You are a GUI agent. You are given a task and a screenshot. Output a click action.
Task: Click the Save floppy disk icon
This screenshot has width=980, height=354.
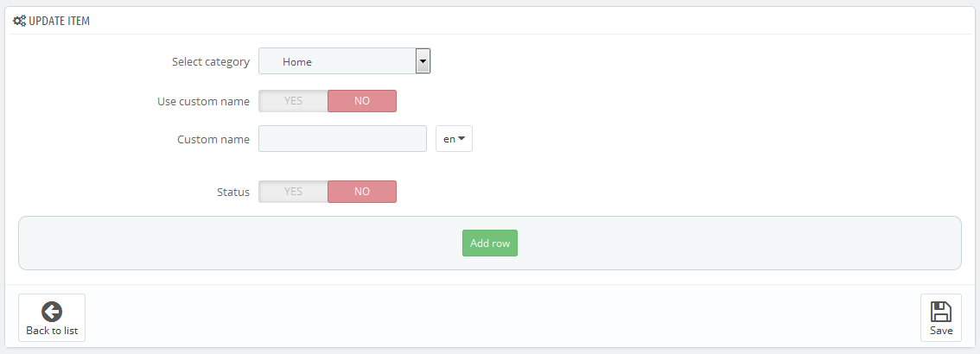click(x=940, y=311)
